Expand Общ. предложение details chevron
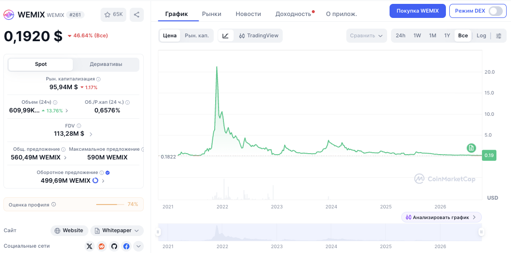511x253 pixels. (65, 158)
